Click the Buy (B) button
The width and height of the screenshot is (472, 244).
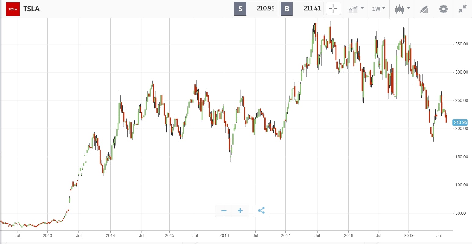(287, 9)
